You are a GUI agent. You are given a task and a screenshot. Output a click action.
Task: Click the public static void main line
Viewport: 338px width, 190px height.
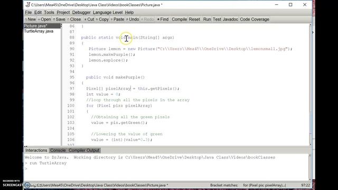click(x=127, y=37)
